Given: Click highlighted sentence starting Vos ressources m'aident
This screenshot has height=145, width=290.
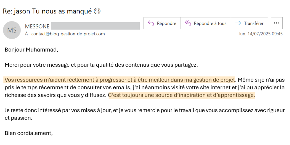Looking at the screenshot, I should click(119, 80).
